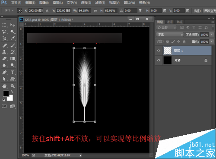This screenshot has width=216, height=159.
Task: Select the Blur tool
Action: pyautogui.click(x=4, y=65)
